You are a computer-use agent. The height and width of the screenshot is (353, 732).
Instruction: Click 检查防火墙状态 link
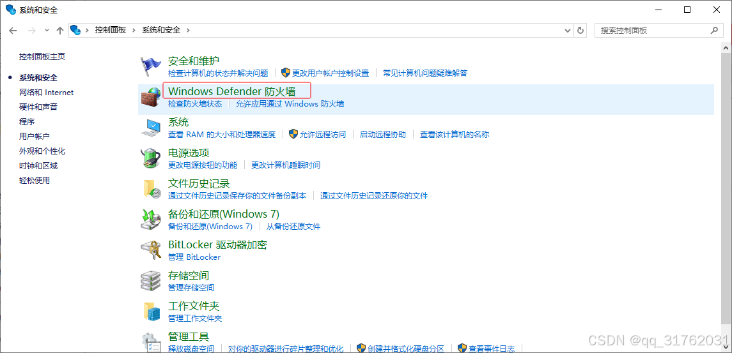pos(195,103)
